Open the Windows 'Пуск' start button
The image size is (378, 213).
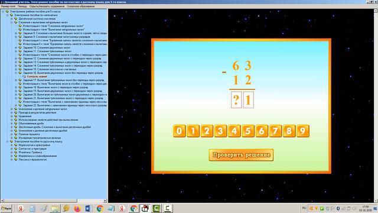tap(6, 208)
